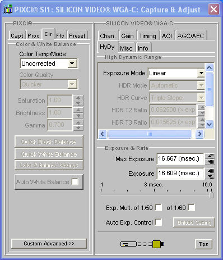Screen dimensions: 223x260
Task: Open the HDR Curve dropdown
Action: click(x=201, y=98)
